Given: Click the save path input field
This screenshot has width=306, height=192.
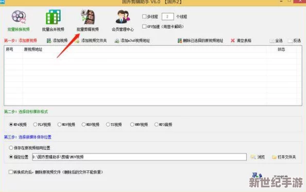Looking at the screenshot, I should click(x=139, y=156).
